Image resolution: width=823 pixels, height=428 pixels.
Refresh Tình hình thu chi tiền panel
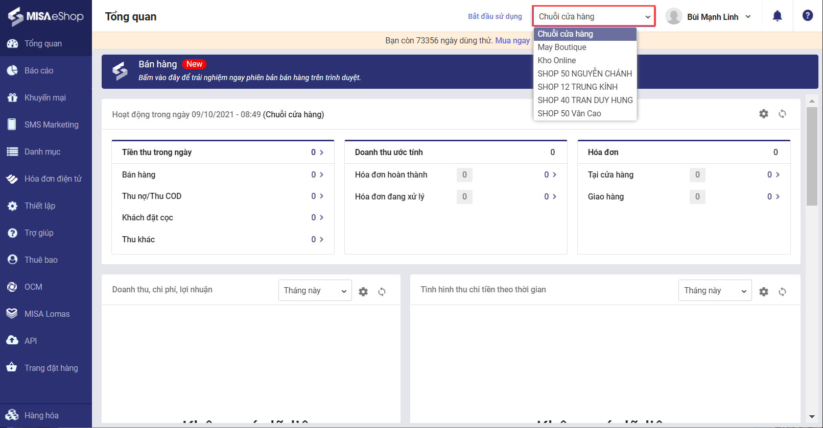[x=782, y=292]
